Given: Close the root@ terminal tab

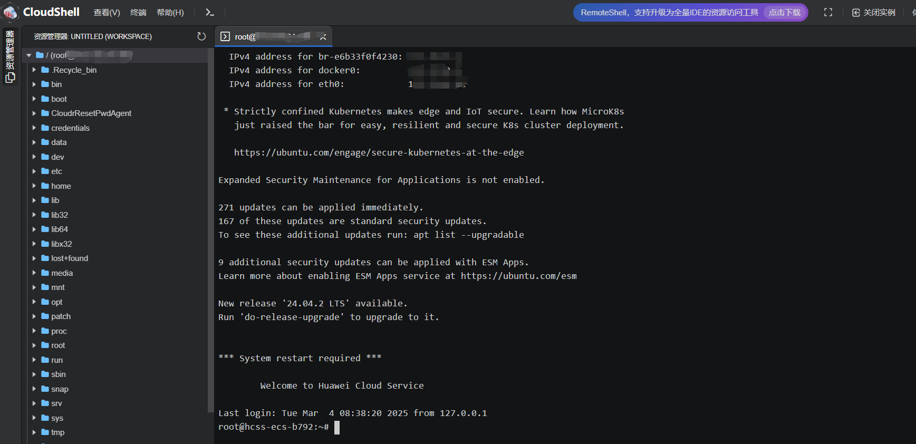Looking at the screenshot, I should pos(323,36).
